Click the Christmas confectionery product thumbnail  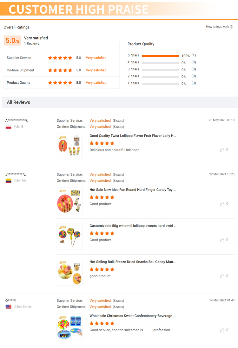69,326
